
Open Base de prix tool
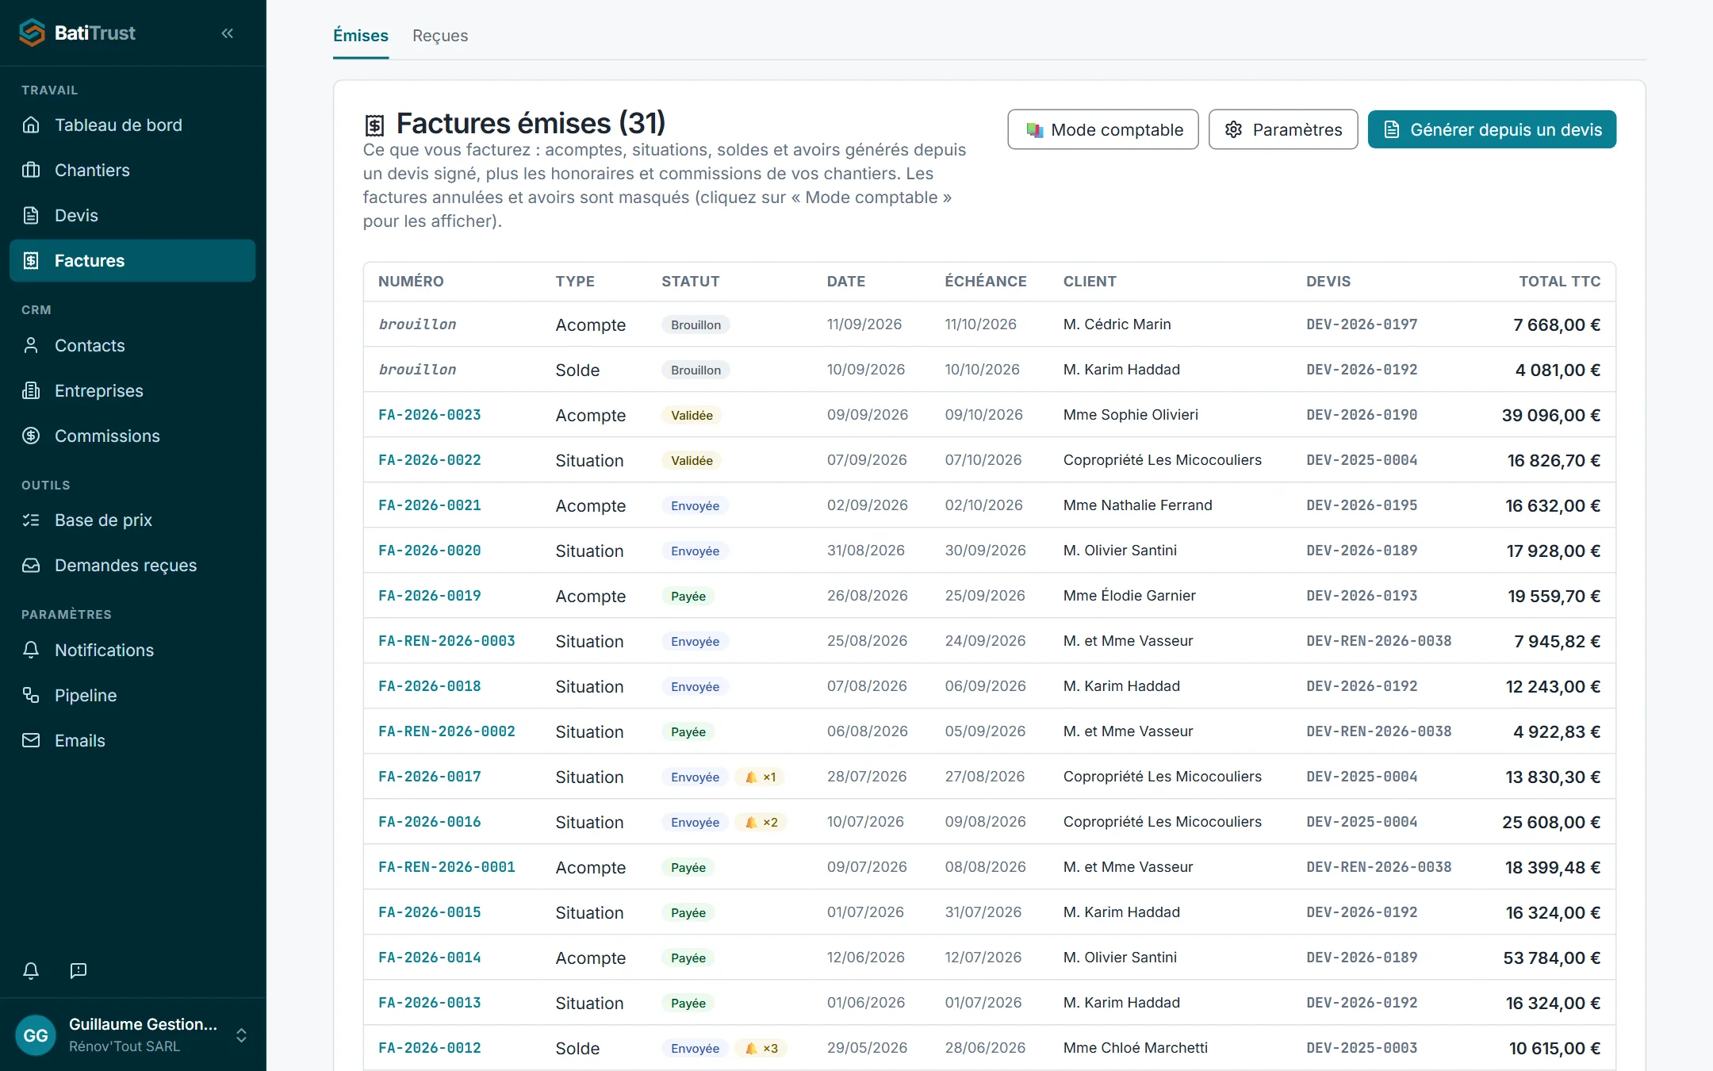pos(132,520)
